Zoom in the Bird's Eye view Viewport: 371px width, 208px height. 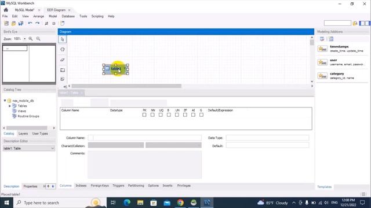pos(31,39)
